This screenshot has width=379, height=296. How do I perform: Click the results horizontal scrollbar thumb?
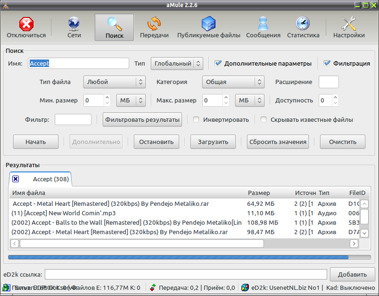(142, 244)
